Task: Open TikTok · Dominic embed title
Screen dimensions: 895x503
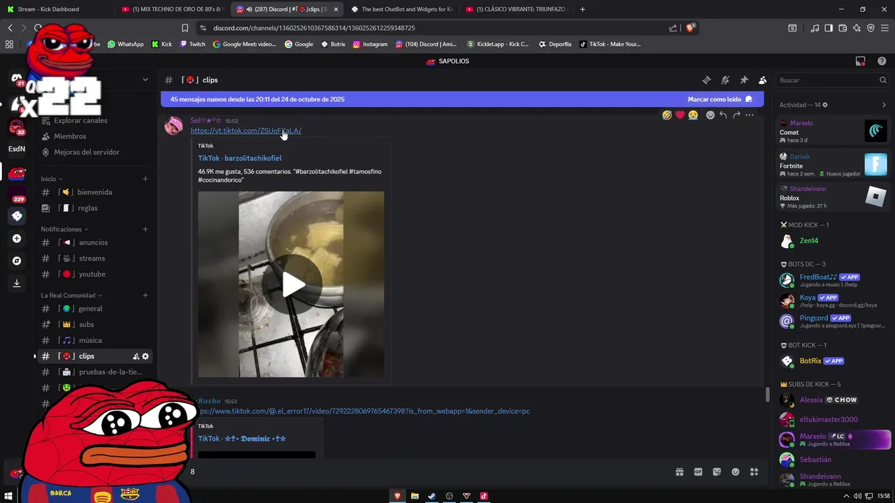Action: pos(242,439)
